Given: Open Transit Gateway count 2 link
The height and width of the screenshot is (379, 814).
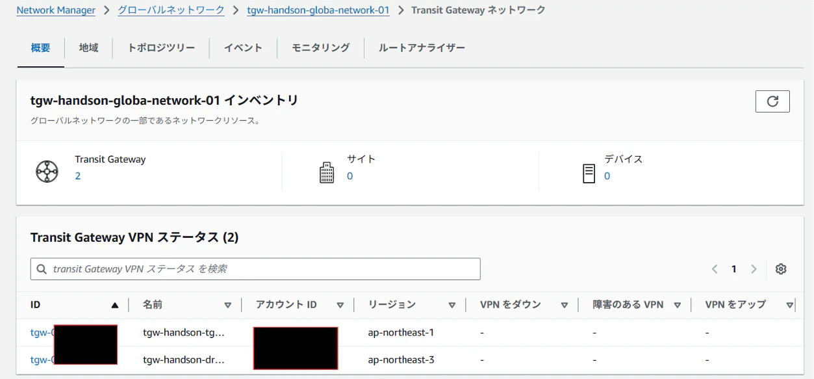Looking at the screenshot, I should (x=78, y=176).
